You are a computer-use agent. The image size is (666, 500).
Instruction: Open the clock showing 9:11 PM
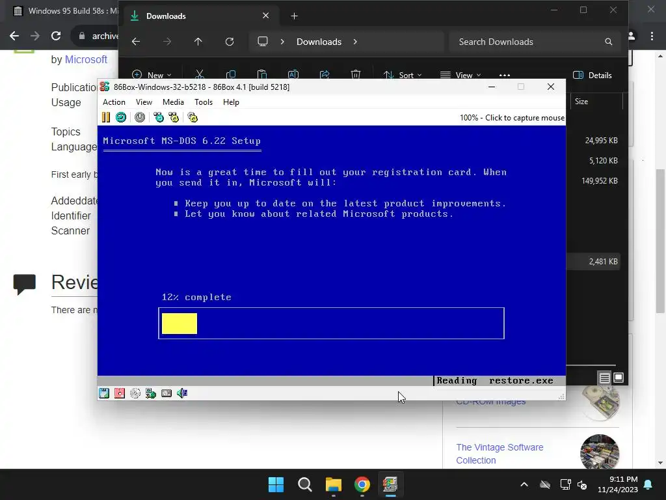pyautogui.click(x=618, y=484)
